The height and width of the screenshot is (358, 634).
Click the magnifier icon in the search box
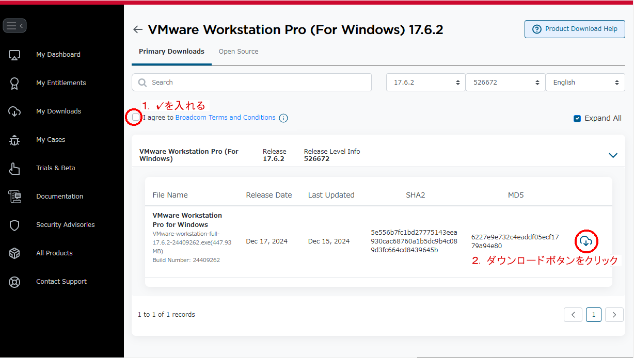[x=142, y=83]
